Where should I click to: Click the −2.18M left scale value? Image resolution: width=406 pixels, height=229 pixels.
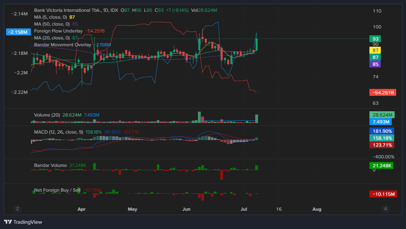coord(20,53)
